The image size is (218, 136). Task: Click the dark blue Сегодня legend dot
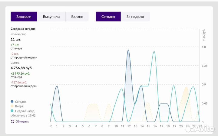12,102
